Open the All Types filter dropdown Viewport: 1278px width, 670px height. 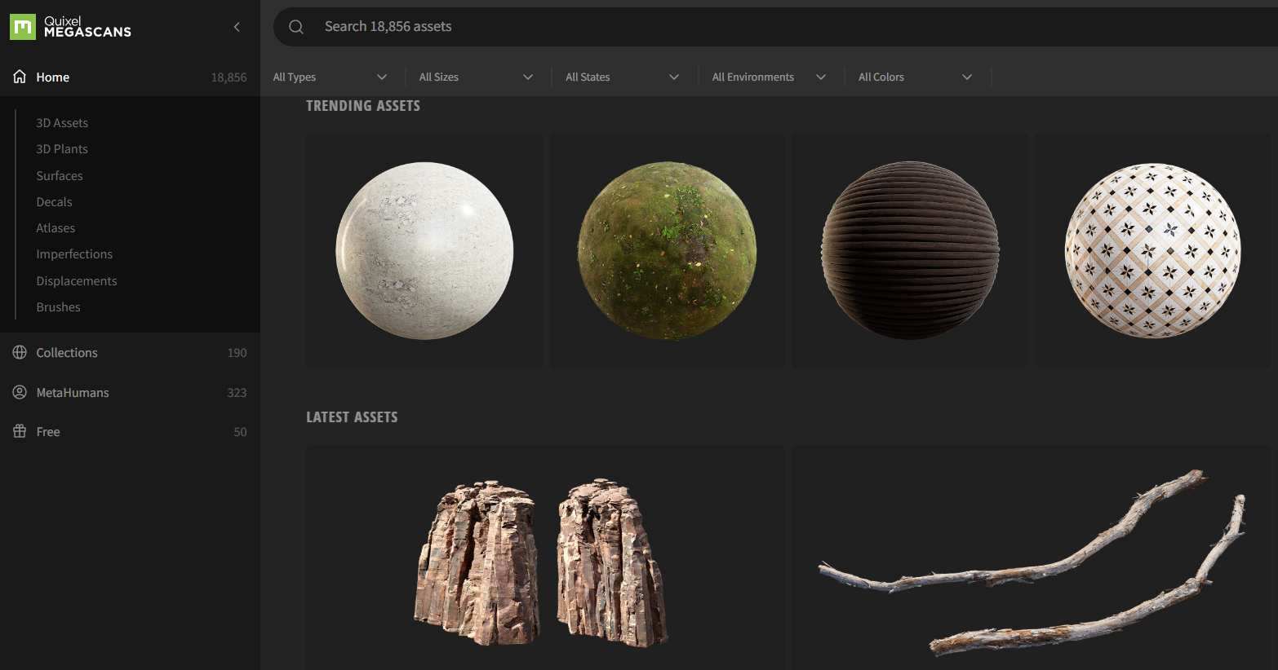330,77
